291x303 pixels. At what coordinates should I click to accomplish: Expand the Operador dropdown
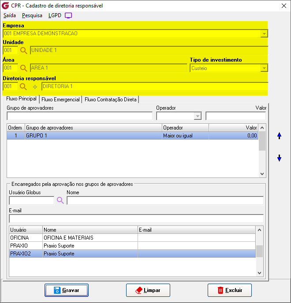[x=198, y=116]
